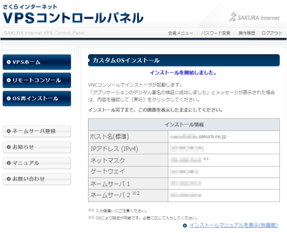Open the インストールマニュアルを表示(別画面) link
Screen dimensions: 287x233
(x=233, y=225)
